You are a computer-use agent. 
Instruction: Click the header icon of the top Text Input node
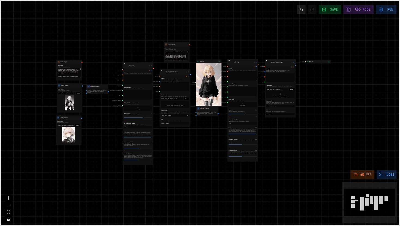(x=166, y=44)
